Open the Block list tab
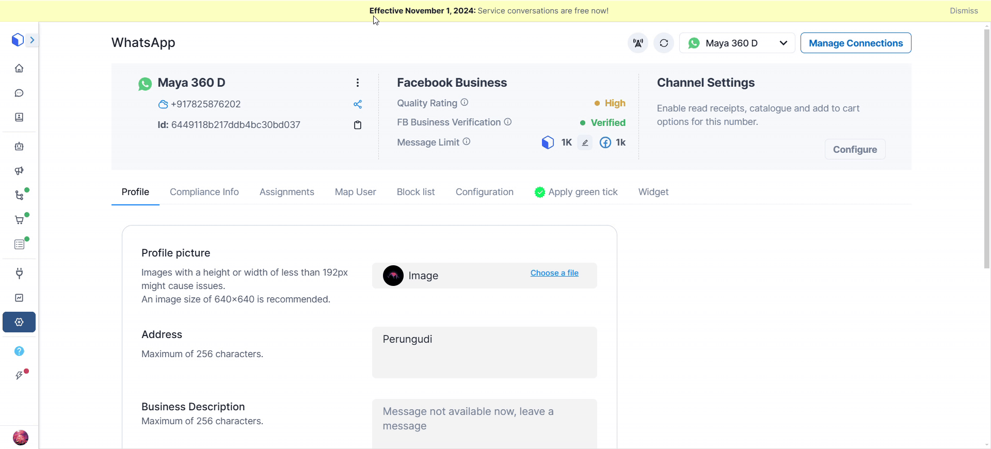Viewport: 991px width, 449px height. 415,192
